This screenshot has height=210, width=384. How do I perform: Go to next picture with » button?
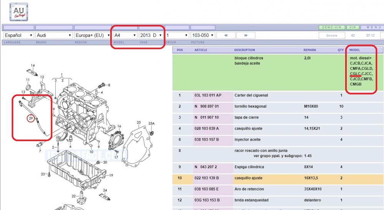coord(246,35)
